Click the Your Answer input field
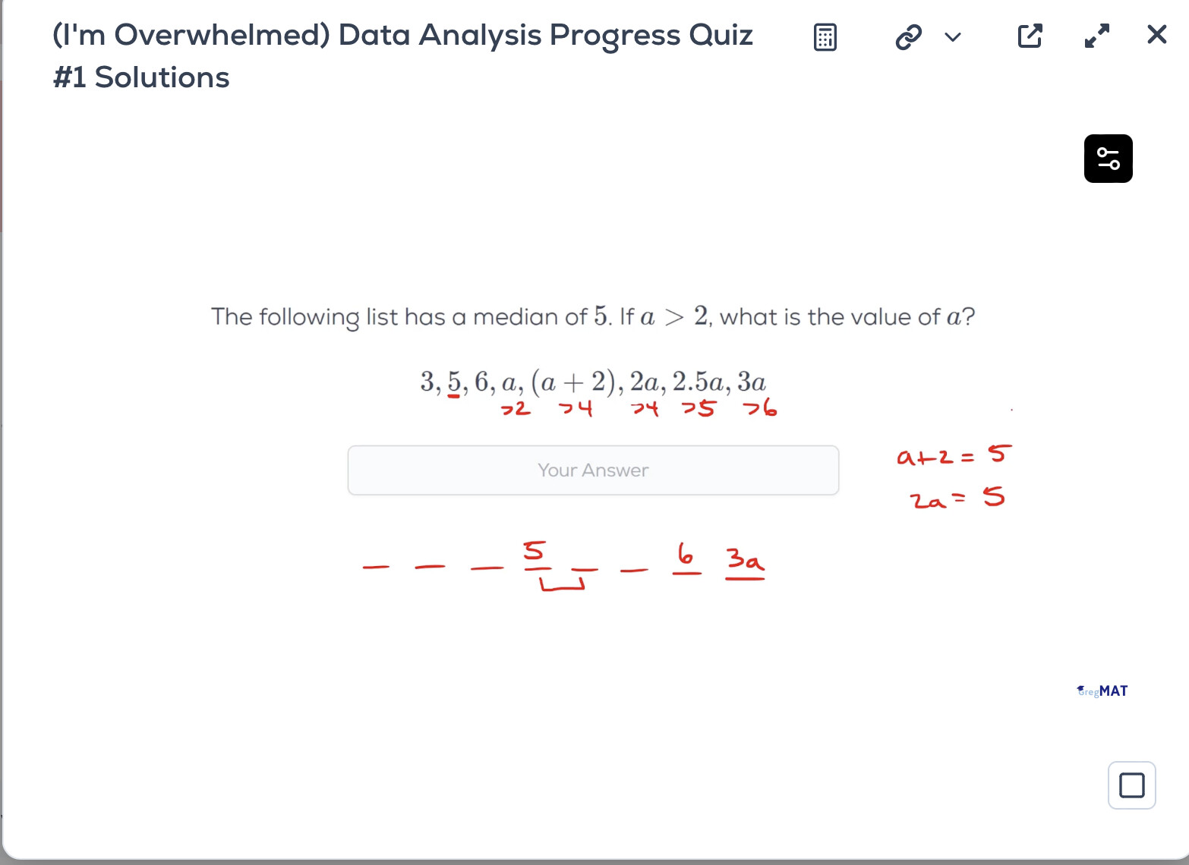This screenshot has height=865, width=1189. [x=593, y=470]
